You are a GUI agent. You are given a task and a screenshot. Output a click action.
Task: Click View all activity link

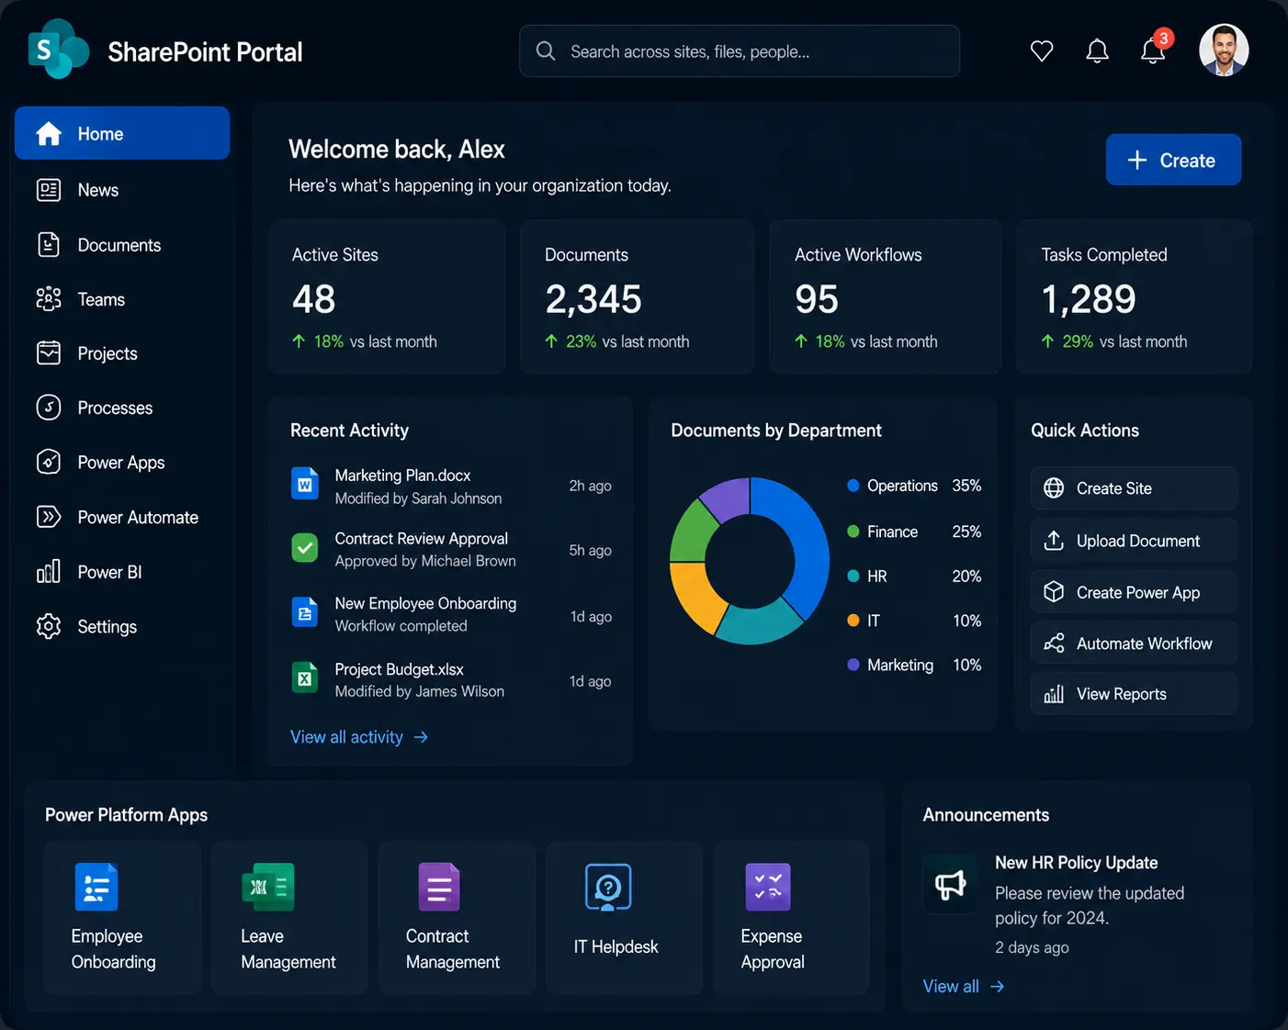[x=359, y=737]
